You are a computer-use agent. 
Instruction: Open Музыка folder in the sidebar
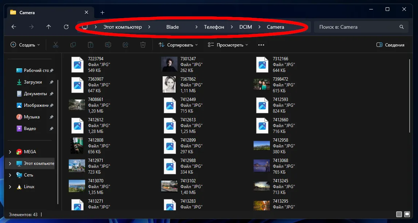tap(32, 117)
